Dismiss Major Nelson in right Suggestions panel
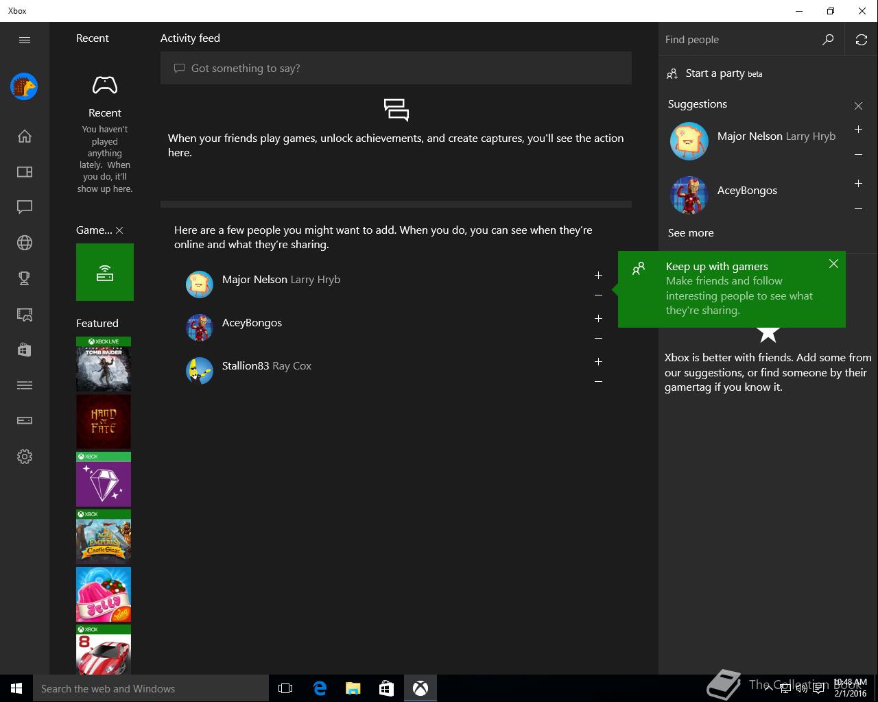This screenshot has width=878, height=702. pos(858,154)
